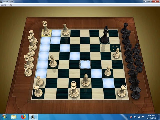Move queen to highlighted square a4 left of bishop
The height and width of the screenshot is (120, 160).
[43, 65]
